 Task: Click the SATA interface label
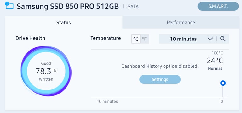(x=133, y=7)
